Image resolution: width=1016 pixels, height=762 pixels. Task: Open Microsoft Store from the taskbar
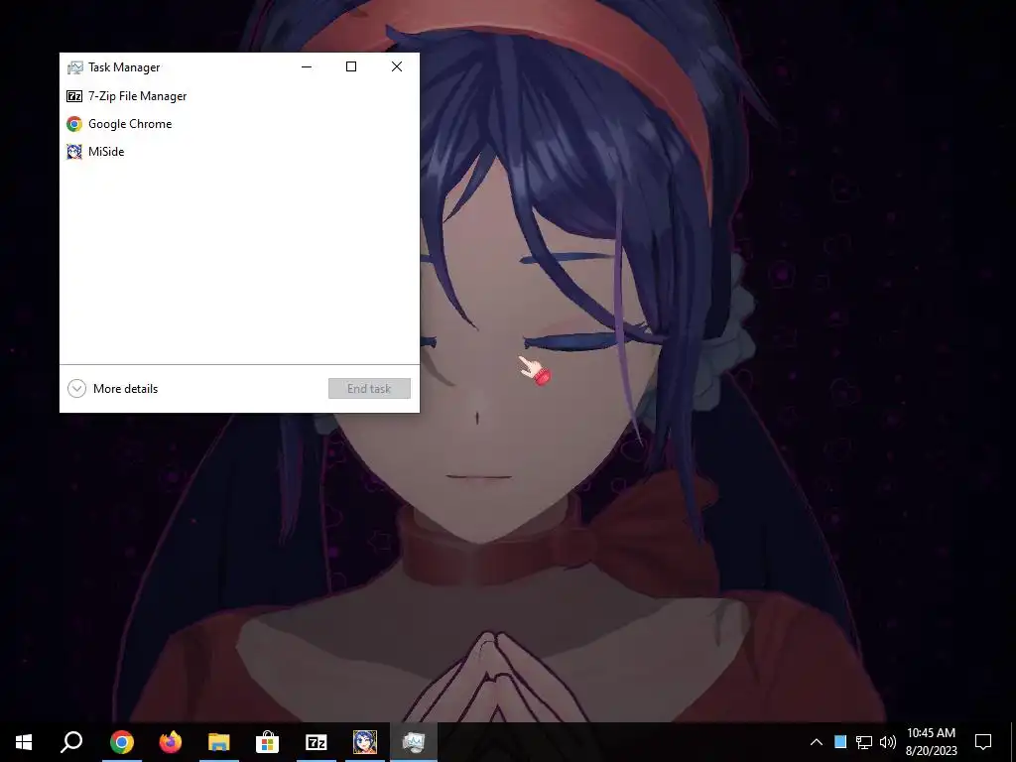click(x=267, y=742)
